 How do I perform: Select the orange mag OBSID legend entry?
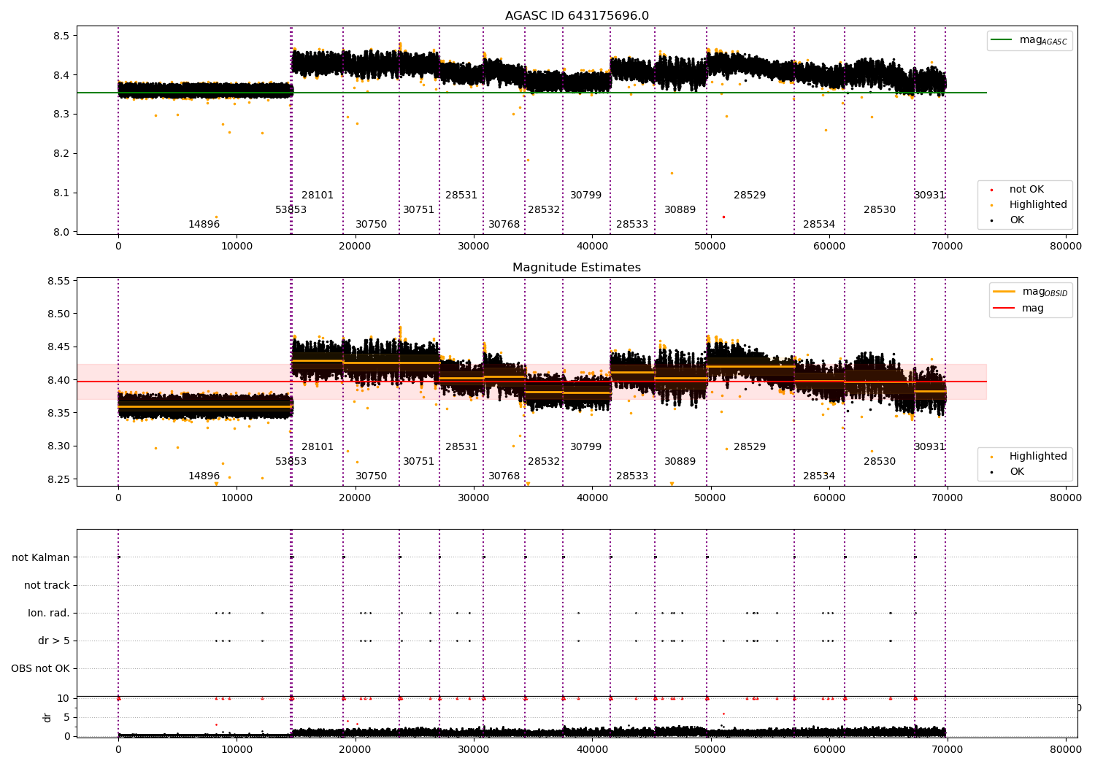coord(1030,292)
